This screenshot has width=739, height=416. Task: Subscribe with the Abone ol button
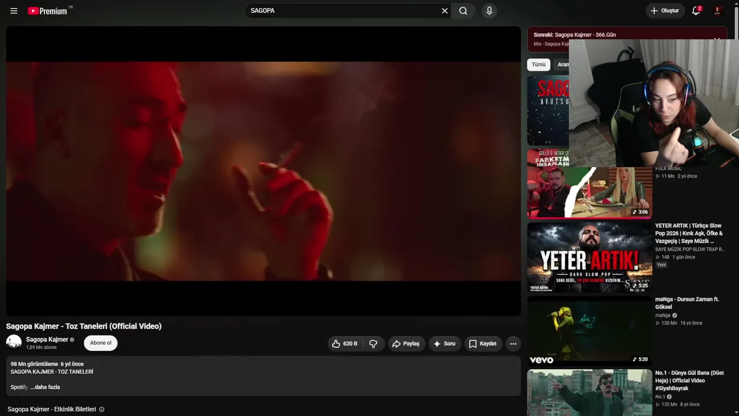tap(100, 343)
